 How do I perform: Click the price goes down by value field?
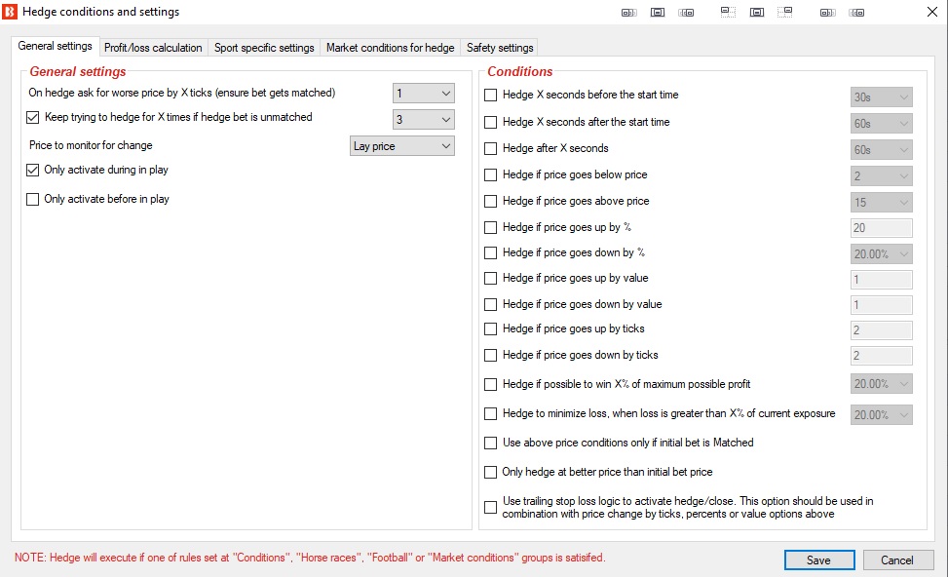(882, 305)
